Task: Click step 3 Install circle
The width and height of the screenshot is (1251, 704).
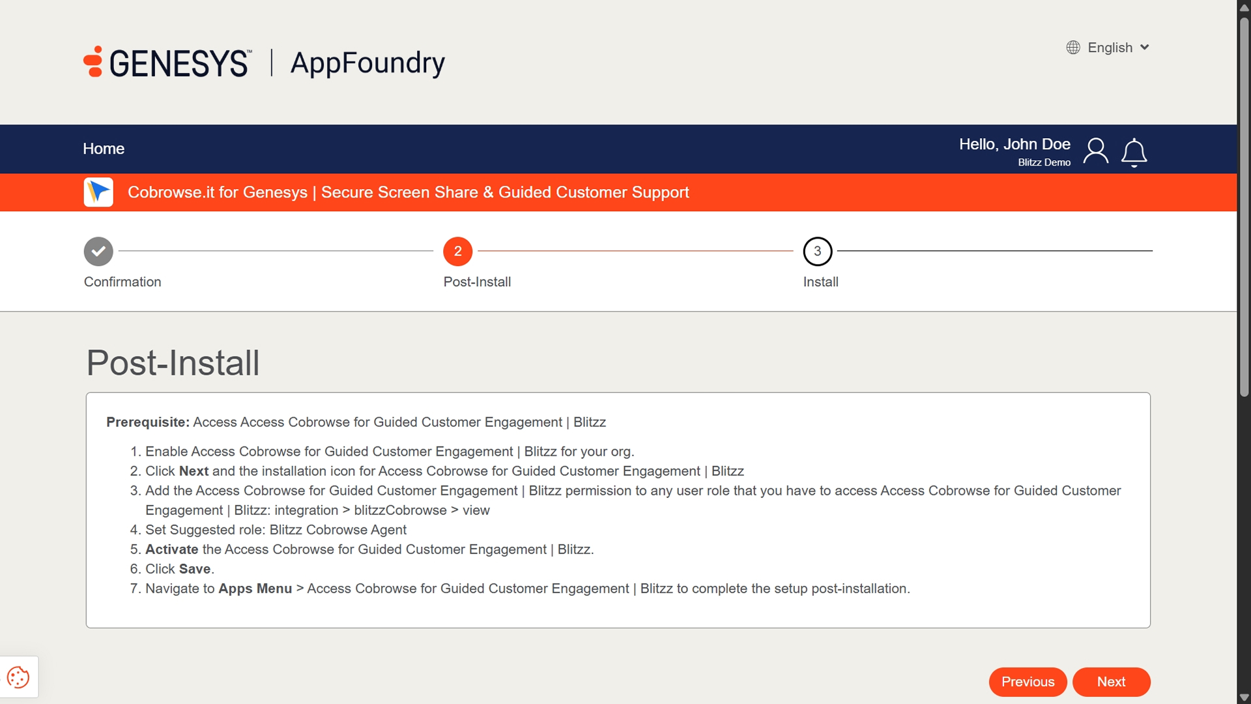Action: 817,252
